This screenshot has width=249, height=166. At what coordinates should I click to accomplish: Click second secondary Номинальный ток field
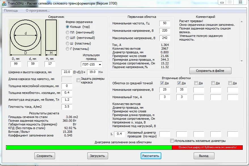182,97
